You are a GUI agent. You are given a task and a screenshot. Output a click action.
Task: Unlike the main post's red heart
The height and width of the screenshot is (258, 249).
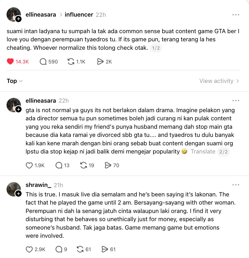click(x=10, y=62)
